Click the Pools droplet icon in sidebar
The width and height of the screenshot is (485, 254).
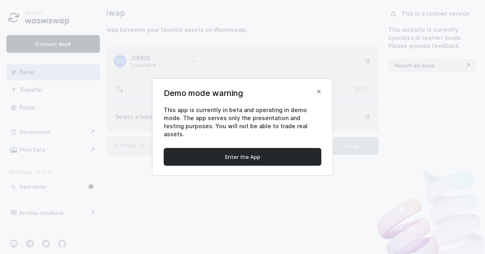[x=14, y=108]
